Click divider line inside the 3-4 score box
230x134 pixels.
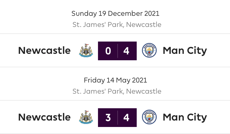pyautogui.click(x=117, y=118)
